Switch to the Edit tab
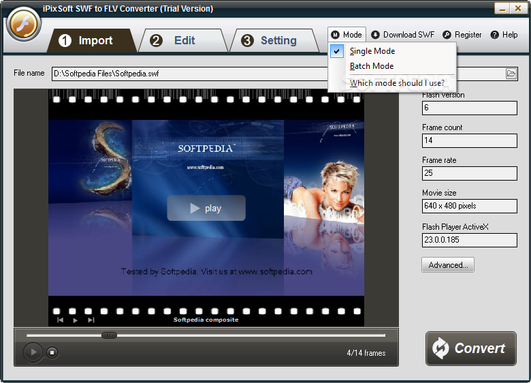This screenshot has width=531, height=383. point(183,41)
